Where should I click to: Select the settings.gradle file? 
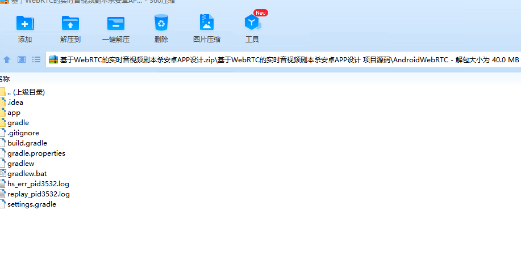tap(28, 204)
